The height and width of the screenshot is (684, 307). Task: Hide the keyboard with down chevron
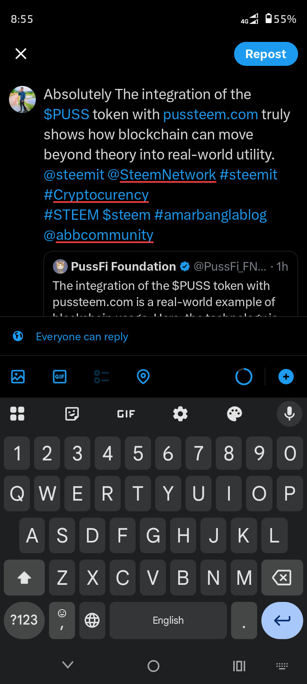[68, 665]
